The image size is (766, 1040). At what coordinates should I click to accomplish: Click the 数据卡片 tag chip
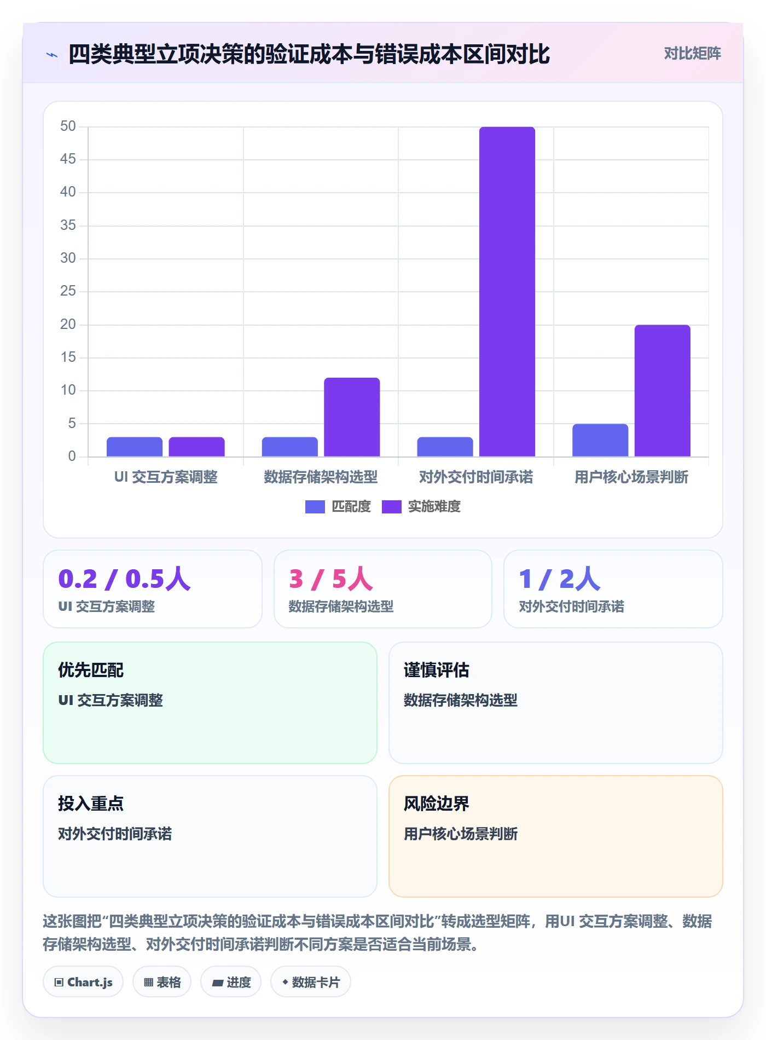tap(311, 982)
